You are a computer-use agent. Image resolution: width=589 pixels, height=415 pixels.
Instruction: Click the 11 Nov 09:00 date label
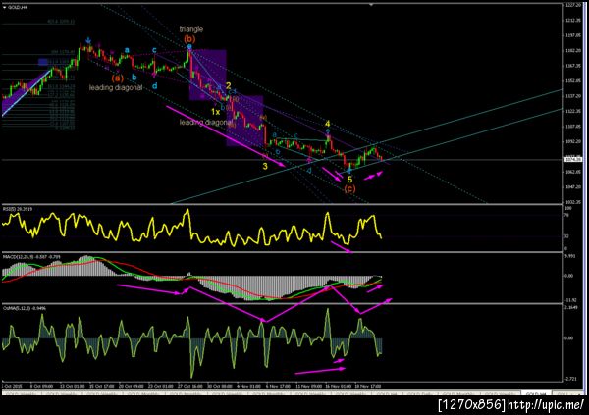(x=309, y=387)
